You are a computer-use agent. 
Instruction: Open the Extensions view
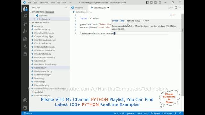25,39
